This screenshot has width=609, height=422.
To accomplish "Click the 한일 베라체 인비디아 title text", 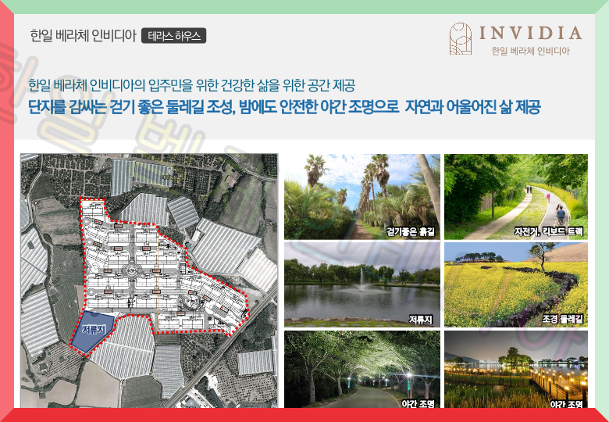I will (83, 36).
